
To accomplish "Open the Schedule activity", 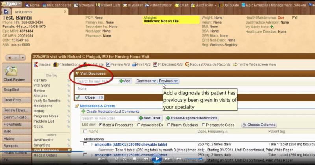I will pyautogui.click(x=84, y=5).
